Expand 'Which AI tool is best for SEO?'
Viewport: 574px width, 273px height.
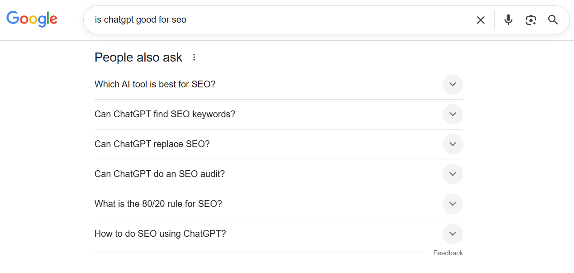click(452, 84)
